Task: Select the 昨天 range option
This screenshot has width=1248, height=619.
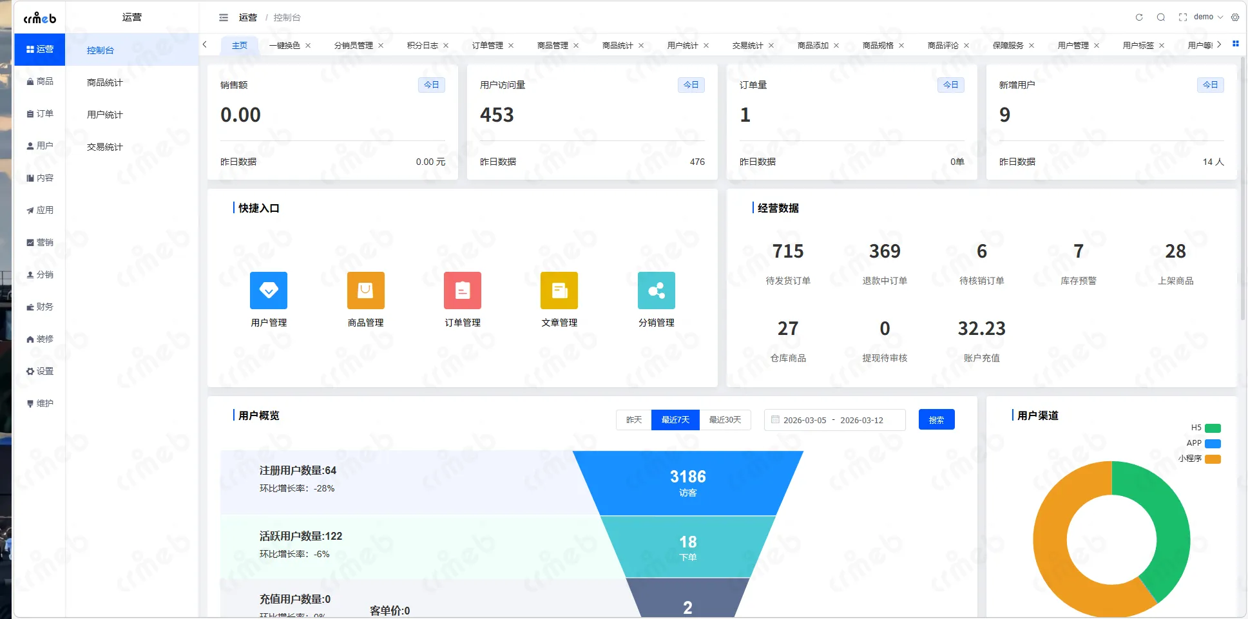Action: [x=634, y=419]
